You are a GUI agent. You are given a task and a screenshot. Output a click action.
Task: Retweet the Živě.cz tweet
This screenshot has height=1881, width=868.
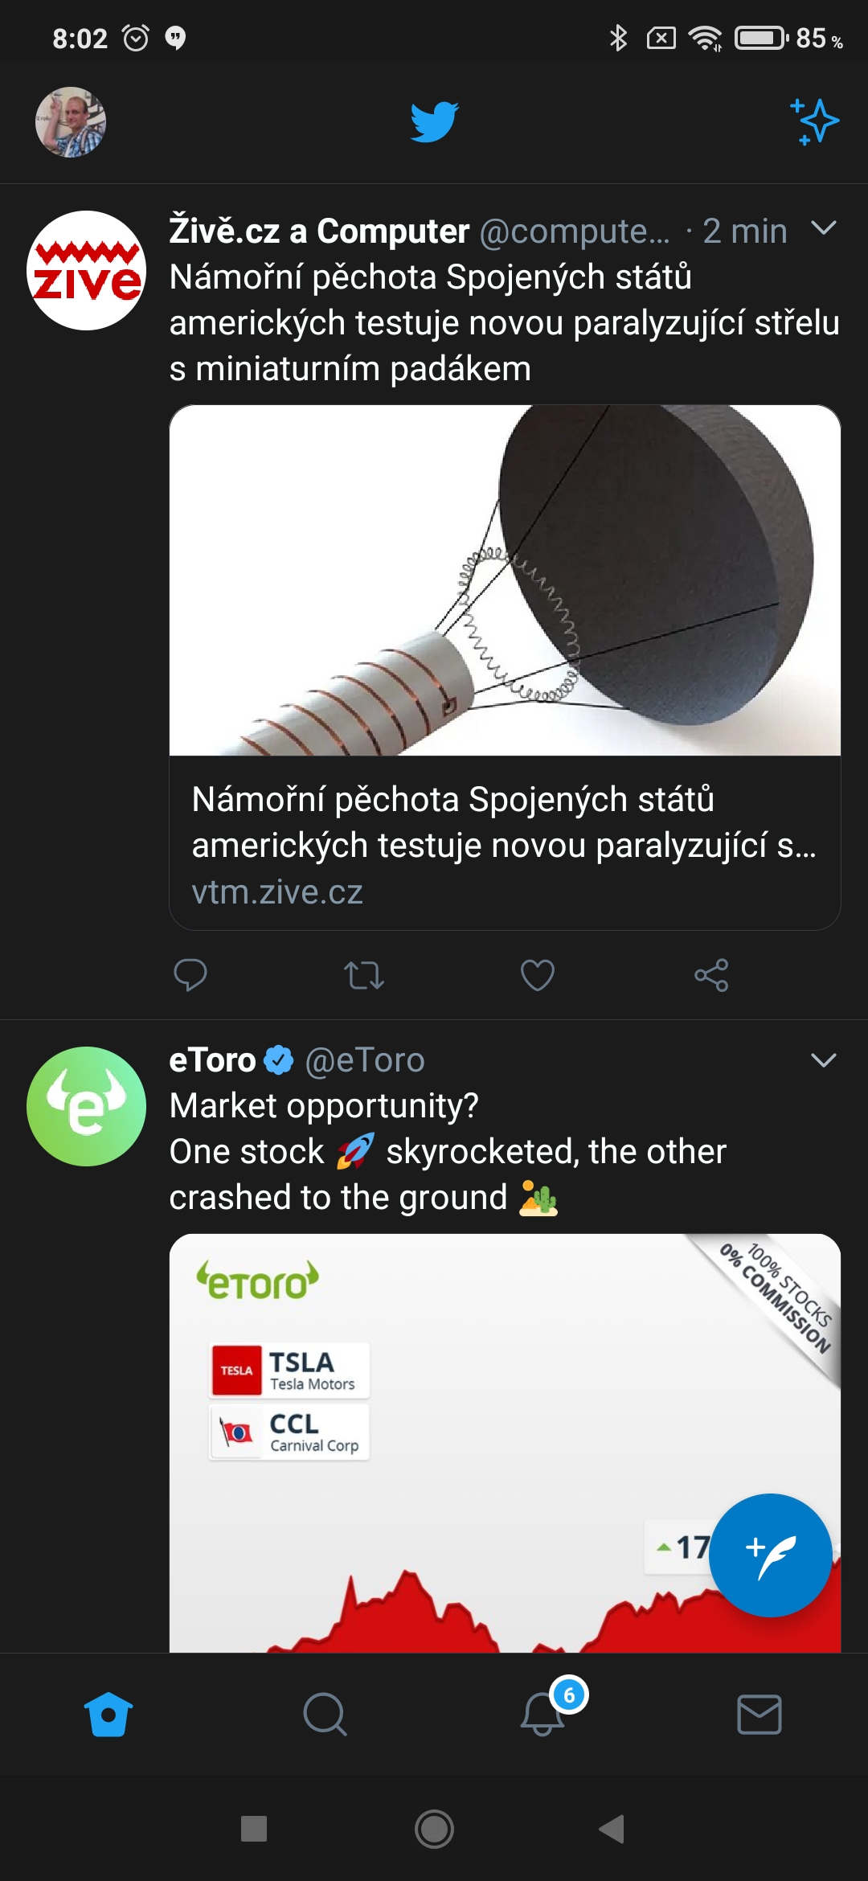click(x=364, y=975)
